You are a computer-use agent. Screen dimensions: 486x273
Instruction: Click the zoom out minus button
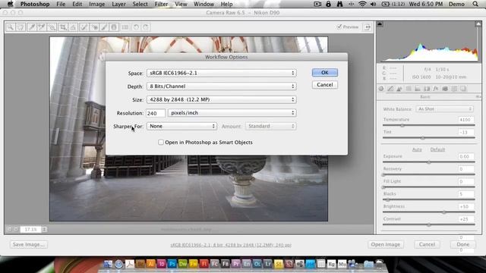[x=9, y=229]
